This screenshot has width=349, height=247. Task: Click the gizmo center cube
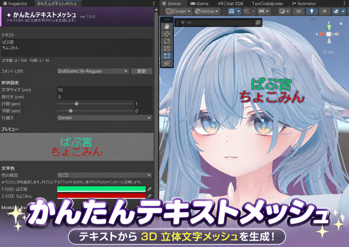coord(329,34)
